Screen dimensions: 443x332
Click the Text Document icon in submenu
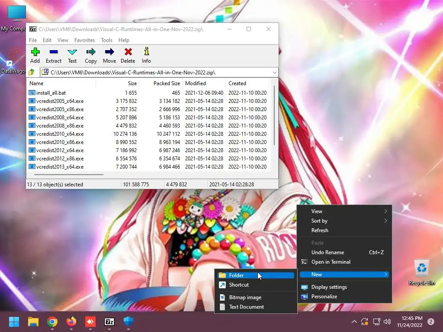click(x=222, y=307)
